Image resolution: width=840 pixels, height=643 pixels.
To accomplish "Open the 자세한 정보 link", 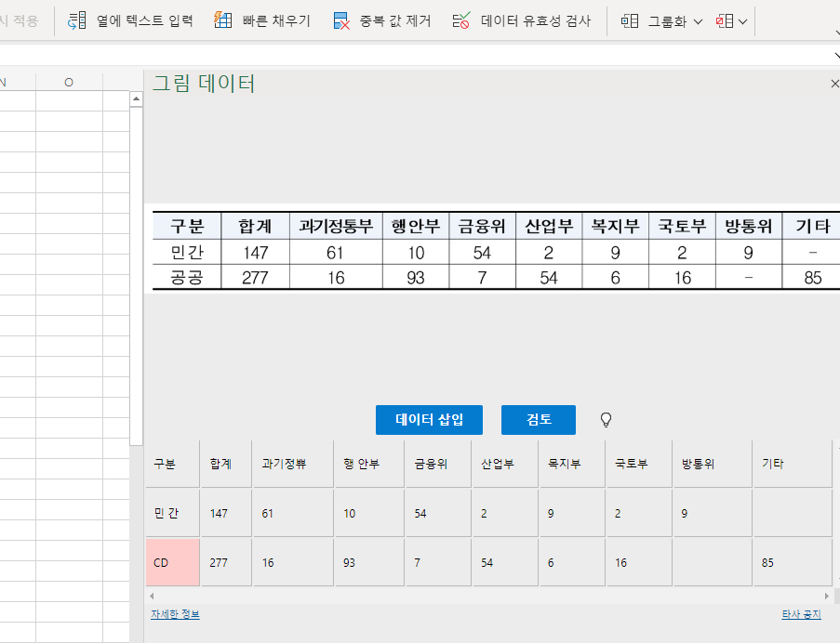I will coord(175,614).
